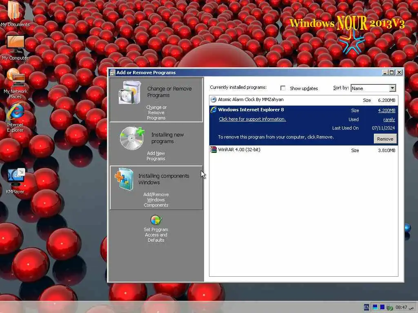This screenshot has width=418, height=313.
Task: Click the Atomic Alarm Clock program icon
Action: point(213,100)
